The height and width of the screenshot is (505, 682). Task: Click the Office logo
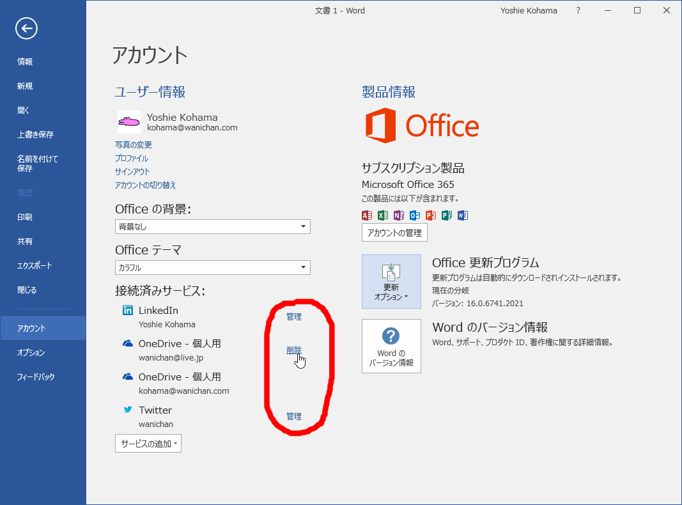coord(422,126)
